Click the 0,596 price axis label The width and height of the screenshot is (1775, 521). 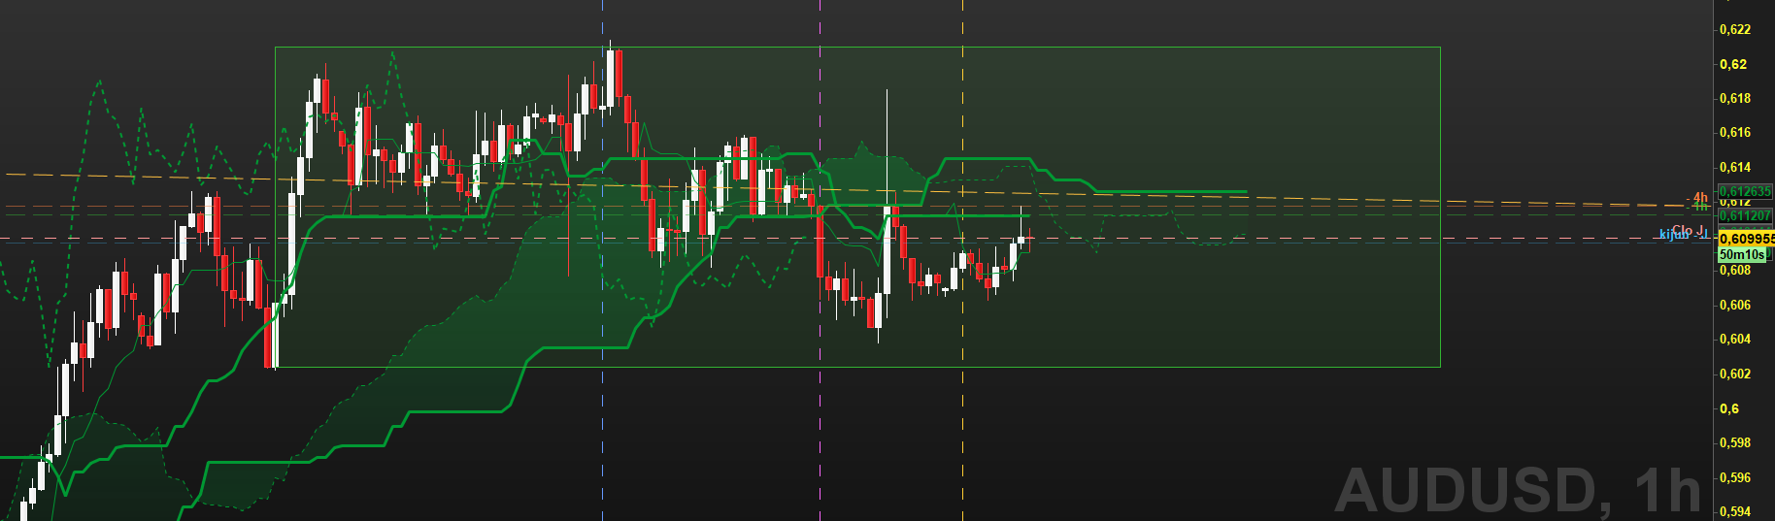click(1735, 477)
